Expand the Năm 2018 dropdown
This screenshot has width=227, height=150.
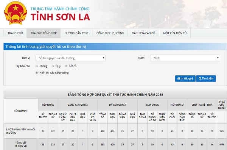click(x=185, y=58)
